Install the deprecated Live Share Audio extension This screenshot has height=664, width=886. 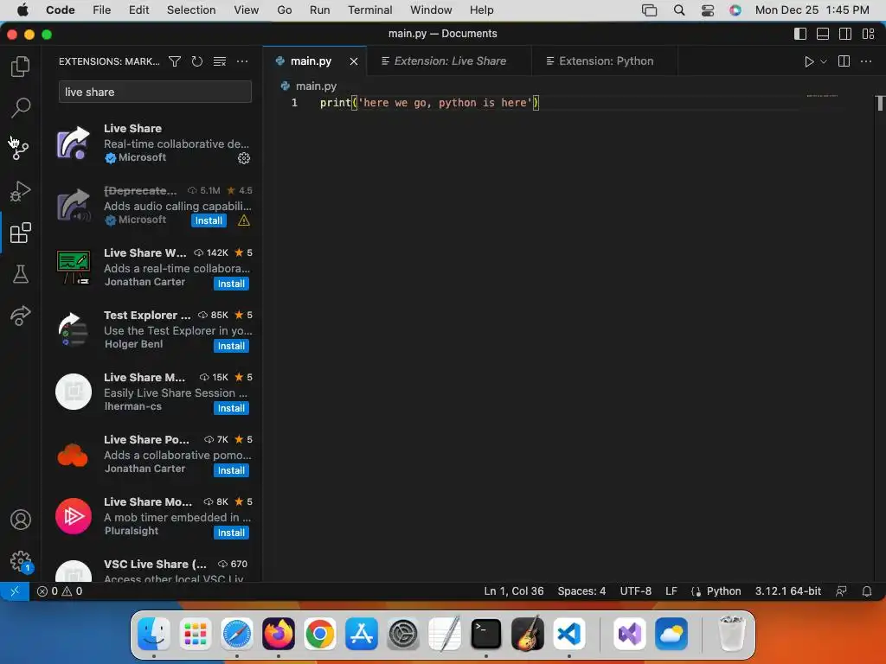coord(209,220)
